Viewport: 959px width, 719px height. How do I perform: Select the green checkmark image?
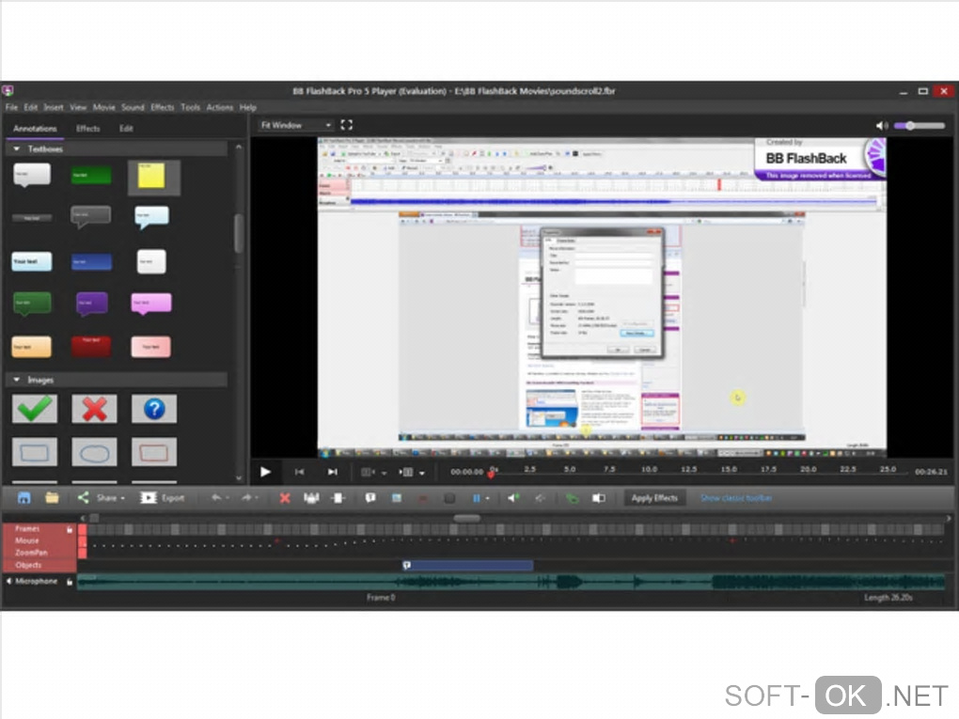pyautogui.click(x=35, y=409)
